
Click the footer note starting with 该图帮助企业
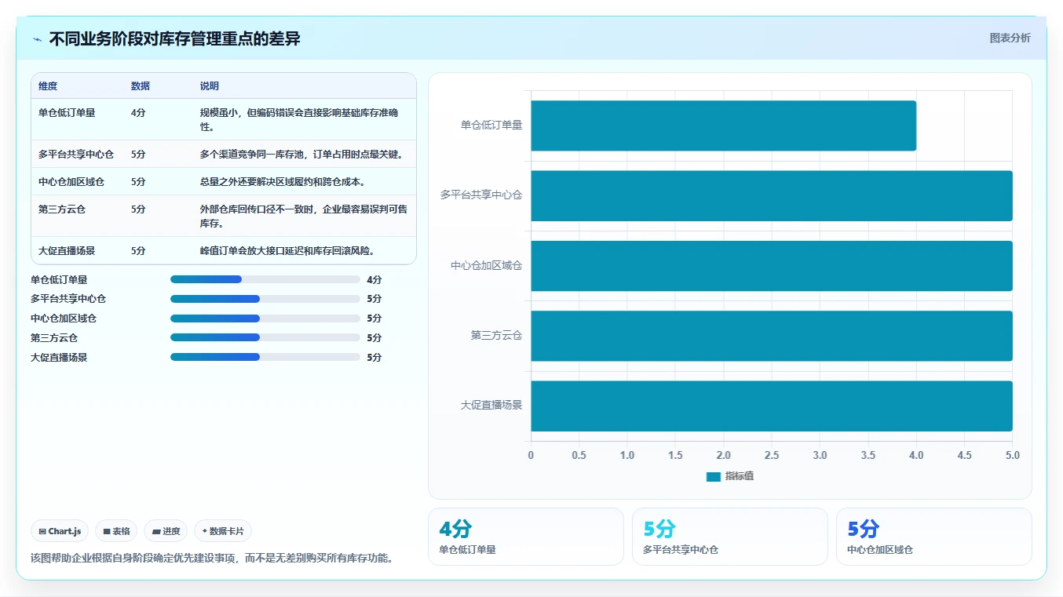pos(212,559)
